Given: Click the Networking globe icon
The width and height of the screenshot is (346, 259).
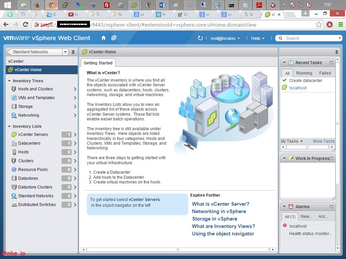Looking at the screenshot, I should pyautogui.click(x=14, y=115).
